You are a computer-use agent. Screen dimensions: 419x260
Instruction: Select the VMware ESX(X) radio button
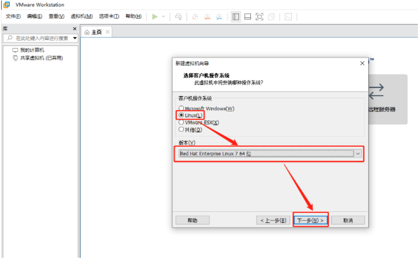coord(181,122)
